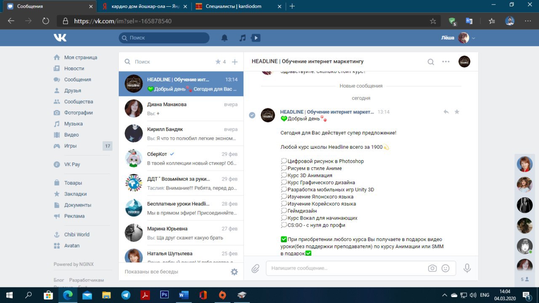
Task: Open Наталья Шутылева conversation
Action: (x=181, y=254)
